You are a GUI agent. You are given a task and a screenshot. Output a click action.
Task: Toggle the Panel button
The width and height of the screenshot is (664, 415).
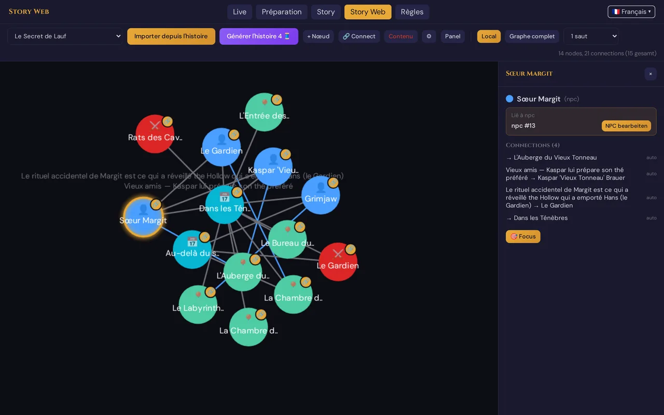click(x=452, y=36)
